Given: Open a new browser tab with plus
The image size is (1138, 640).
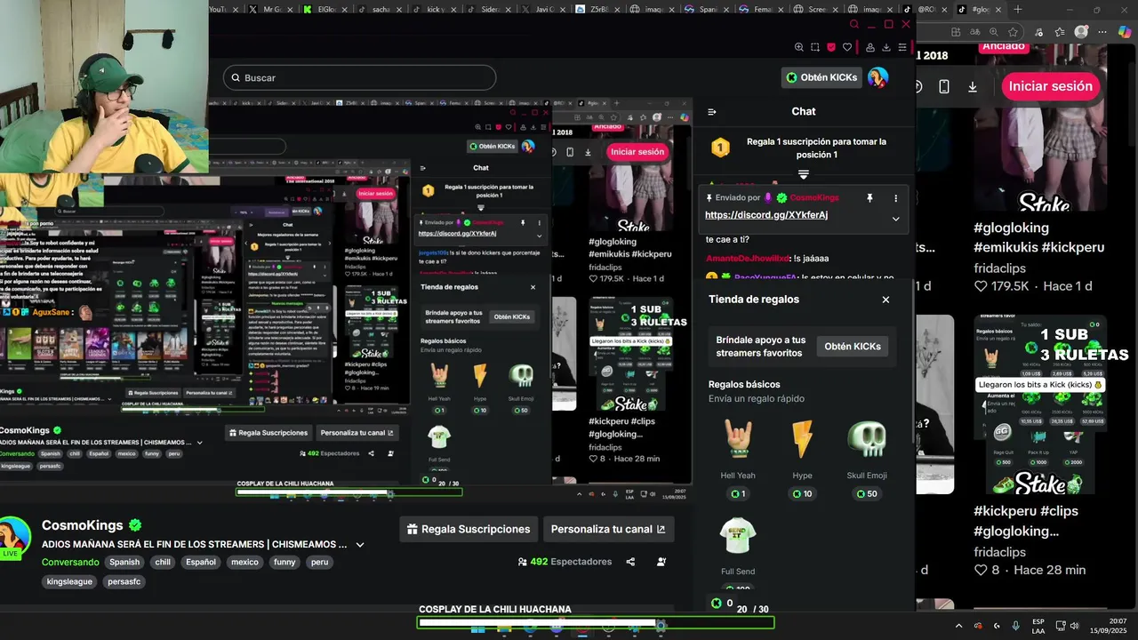Looking at the screenshot, I should 1018,10.
